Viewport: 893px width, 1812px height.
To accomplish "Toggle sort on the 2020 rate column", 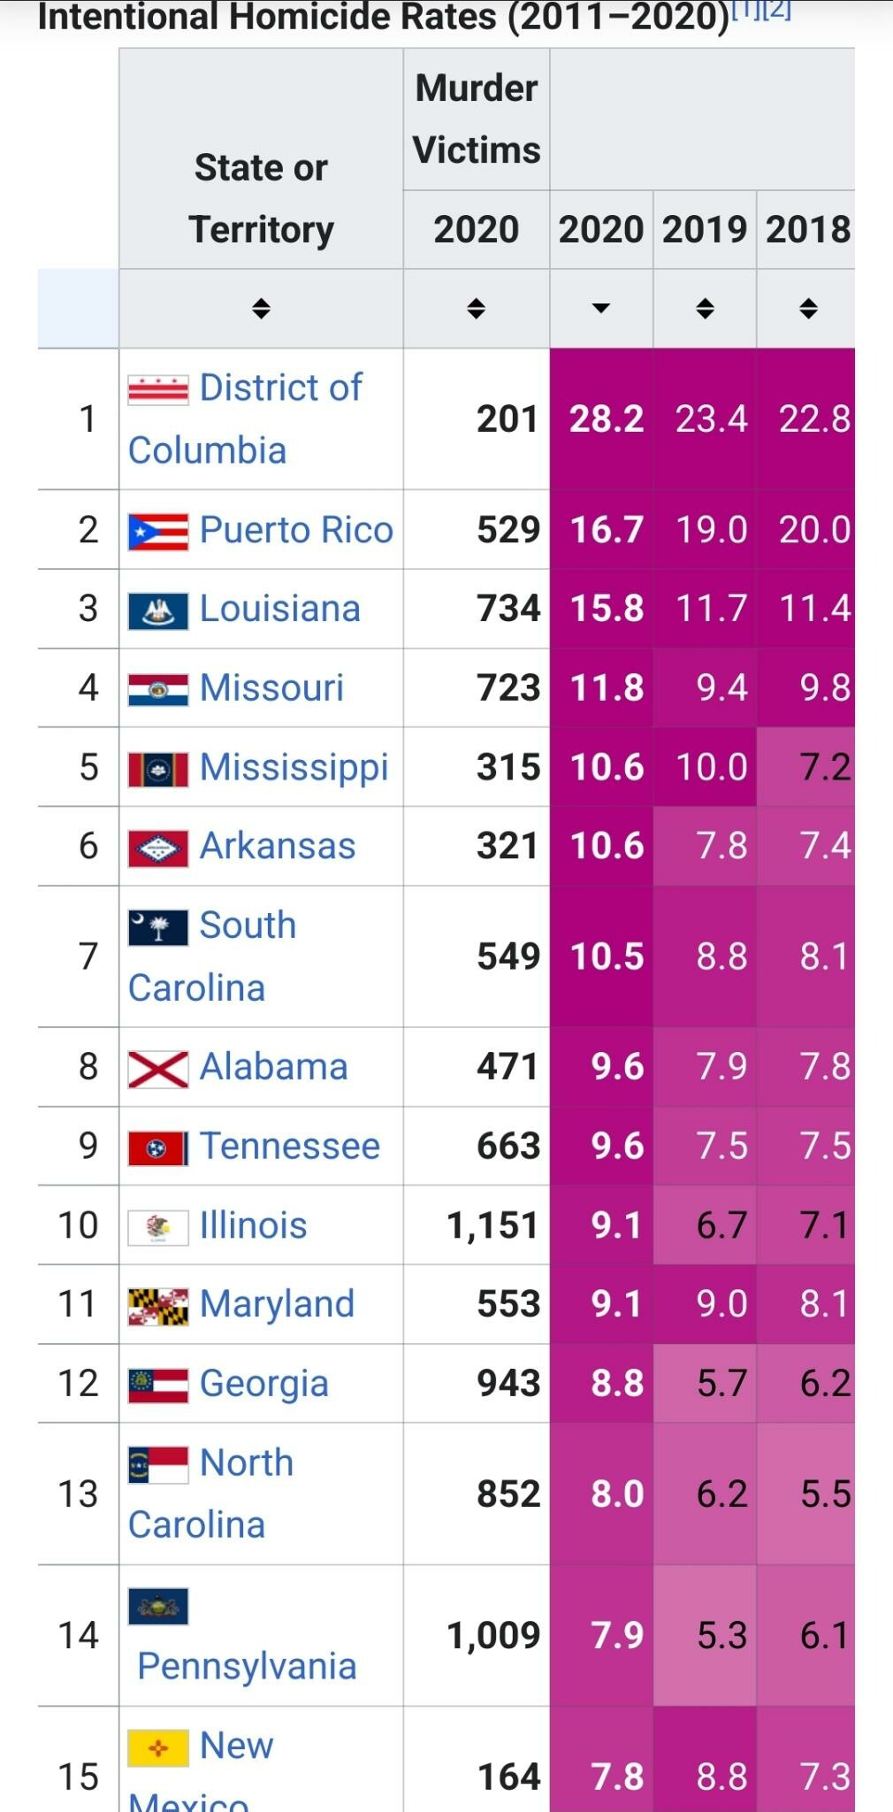I will (601, 308).
